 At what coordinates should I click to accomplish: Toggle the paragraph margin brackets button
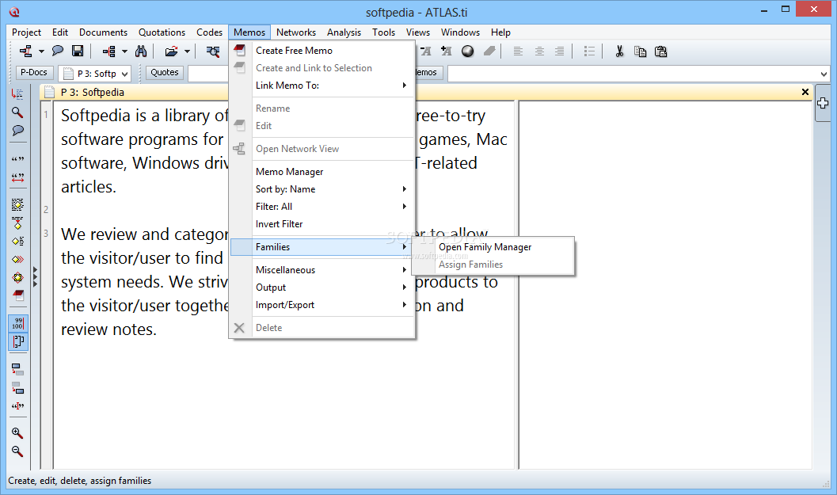(17, 341)
